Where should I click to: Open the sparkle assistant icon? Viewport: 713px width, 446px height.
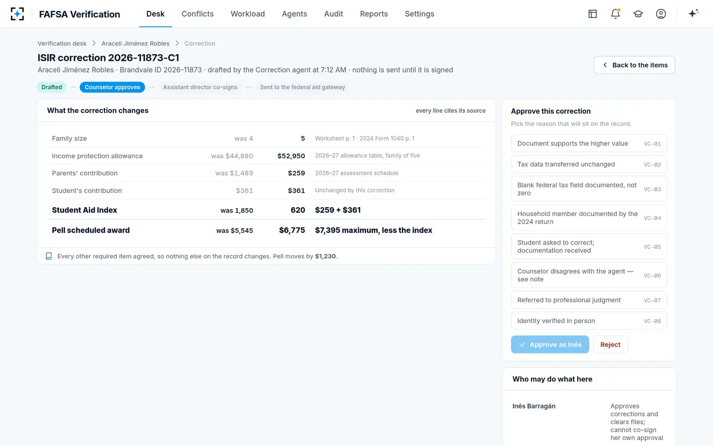tap(693, 13)
